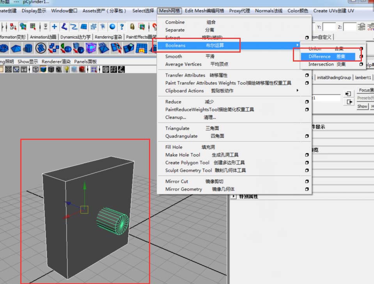Click the isolate select icon
Screen dimensions: 374x284
94,69
